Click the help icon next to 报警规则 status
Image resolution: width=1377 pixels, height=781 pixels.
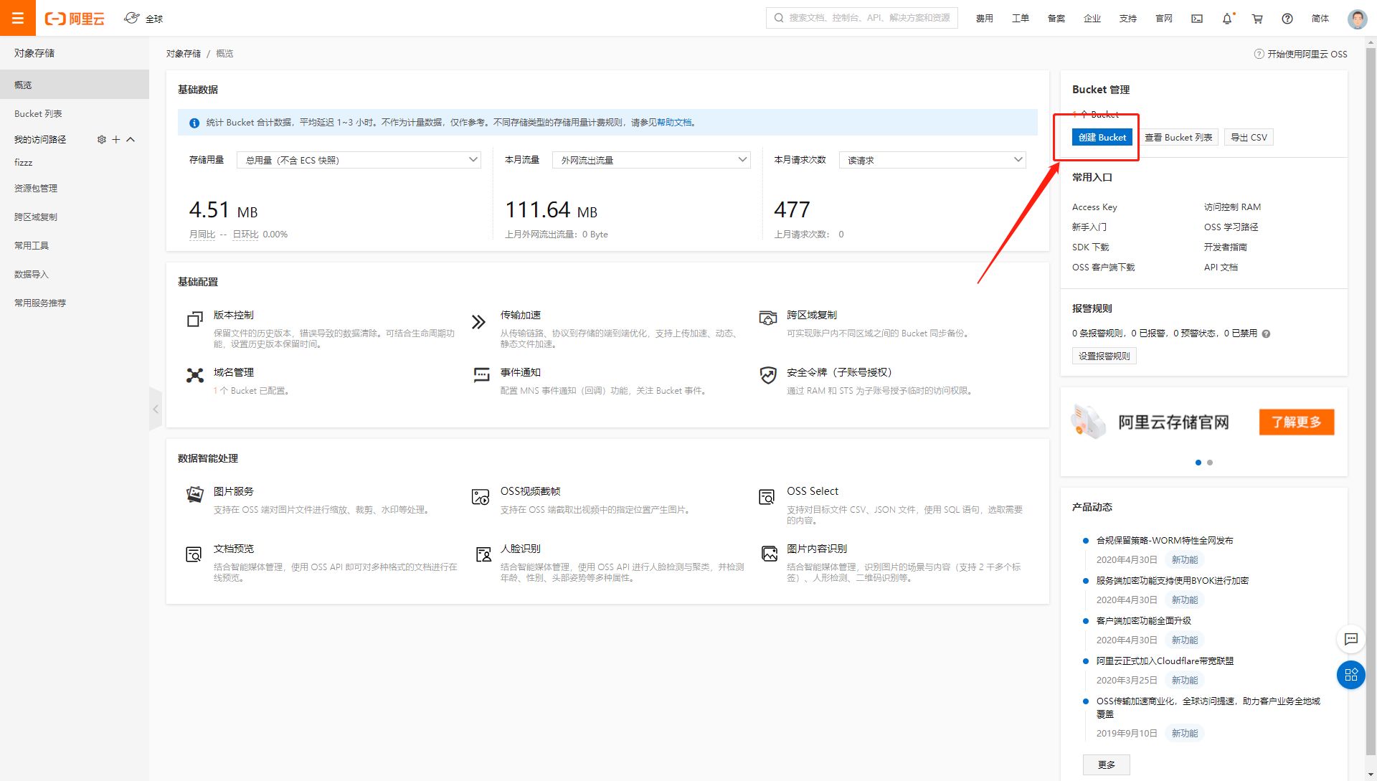point(1266,333)
